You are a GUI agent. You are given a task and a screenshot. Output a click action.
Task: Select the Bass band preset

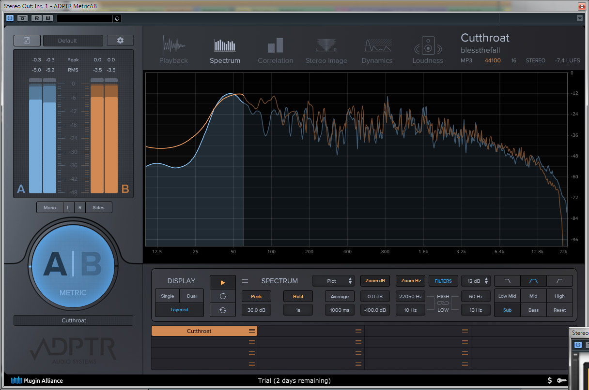[533, 310]
